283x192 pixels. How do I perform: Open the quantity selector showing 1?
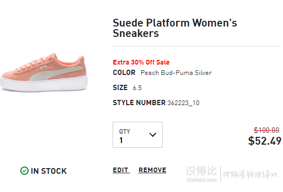pos(138,135)
